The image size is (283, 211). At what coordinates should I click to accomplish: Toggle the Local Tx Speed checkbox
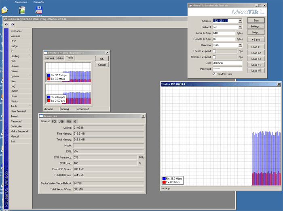pyautogui.click(x=214, y=51)
